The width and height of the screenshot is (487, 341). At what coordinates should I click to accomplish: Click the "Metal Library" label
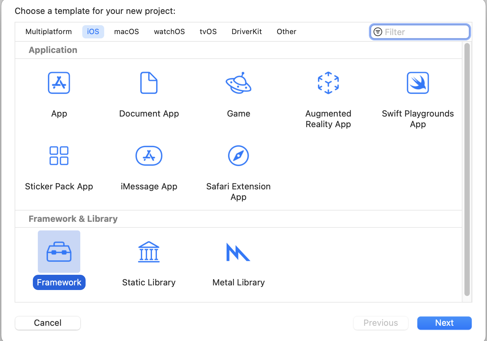click(x=239, y=282)
